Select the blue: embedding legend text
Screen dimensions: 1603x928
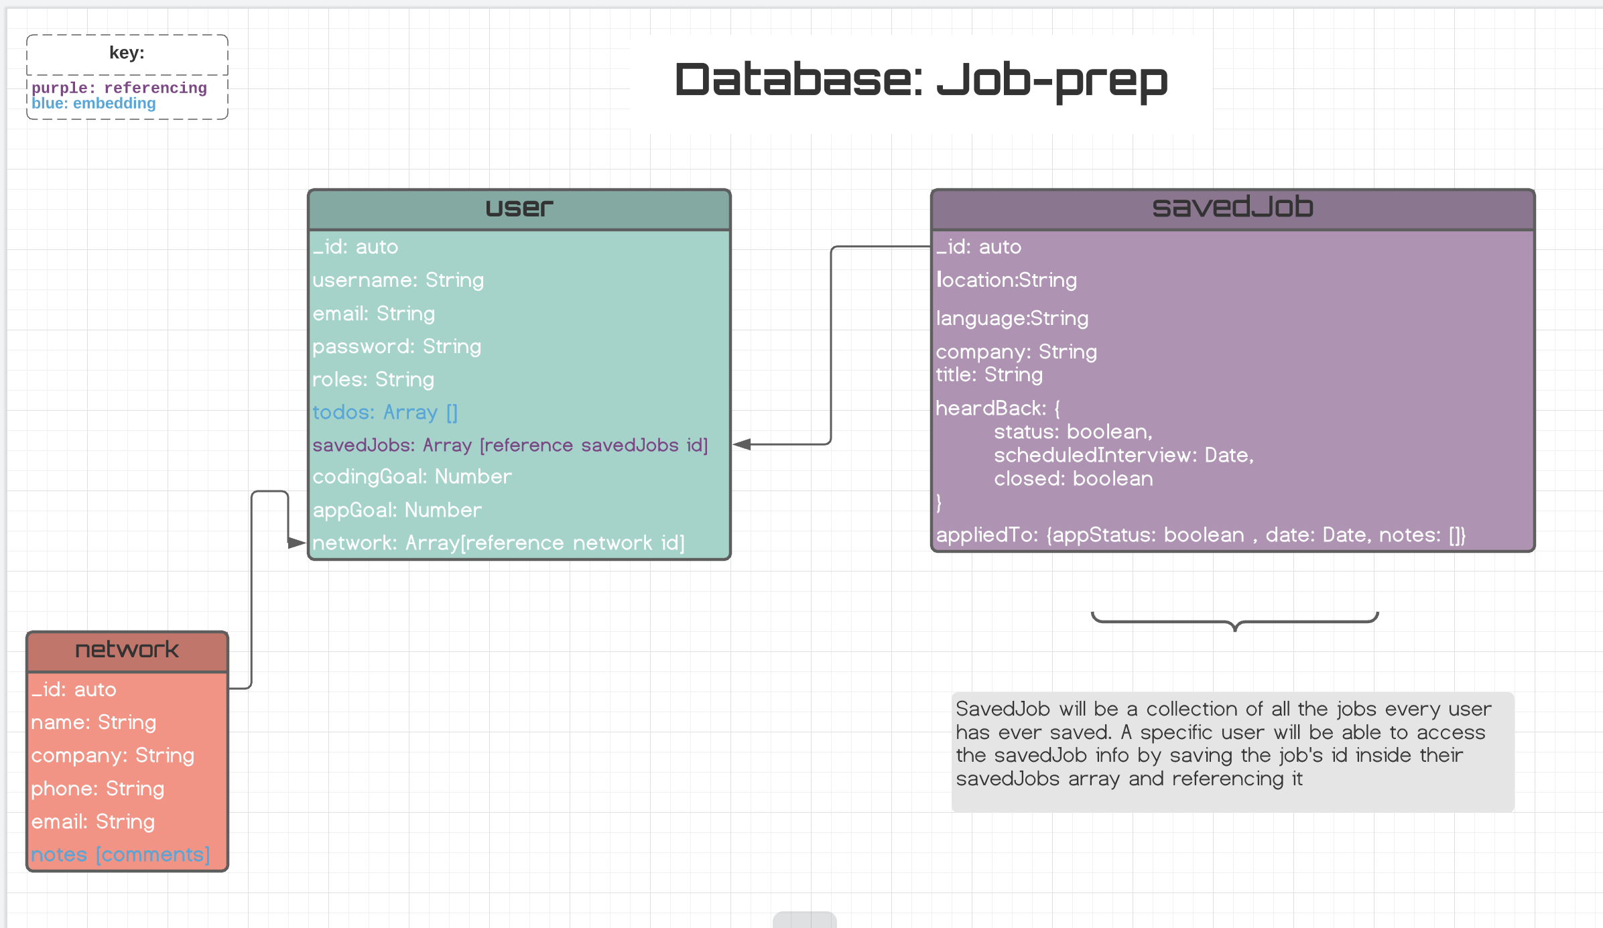(94, 103)
